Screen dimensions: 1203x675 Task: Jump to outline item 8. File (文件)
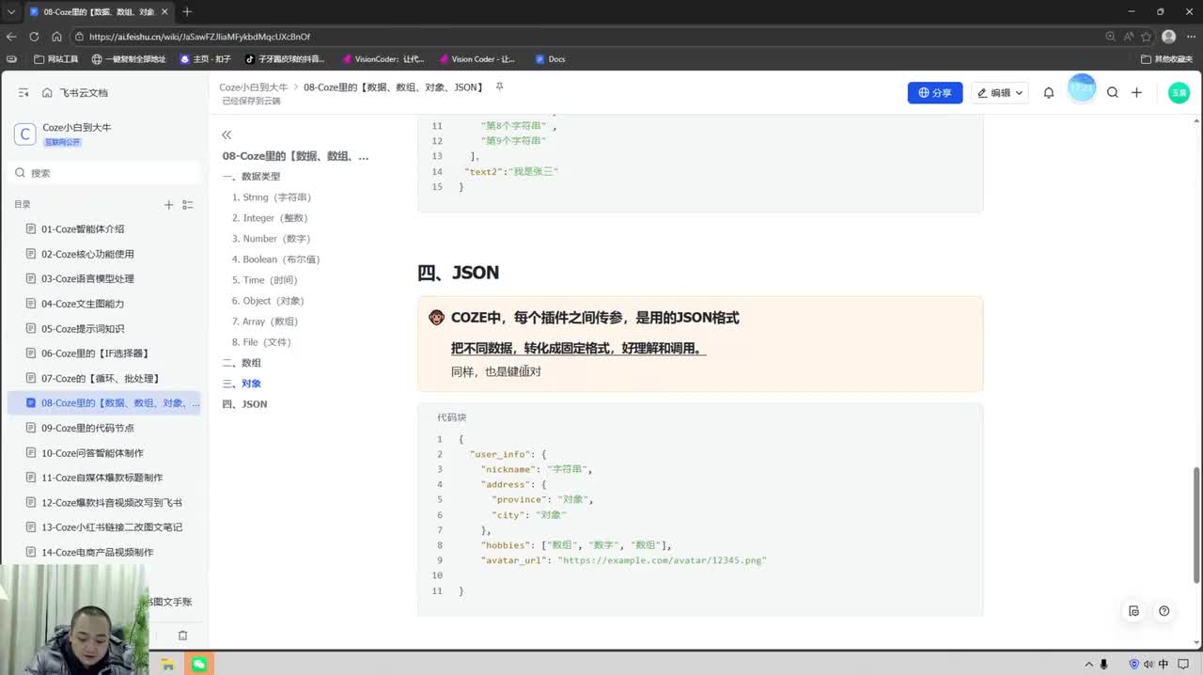pos(261,342)
